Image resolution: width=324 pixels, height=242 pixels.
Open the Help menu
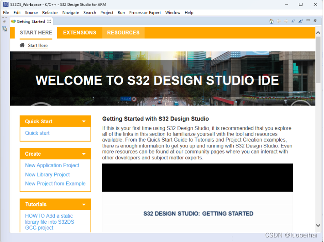pos(189,13)
